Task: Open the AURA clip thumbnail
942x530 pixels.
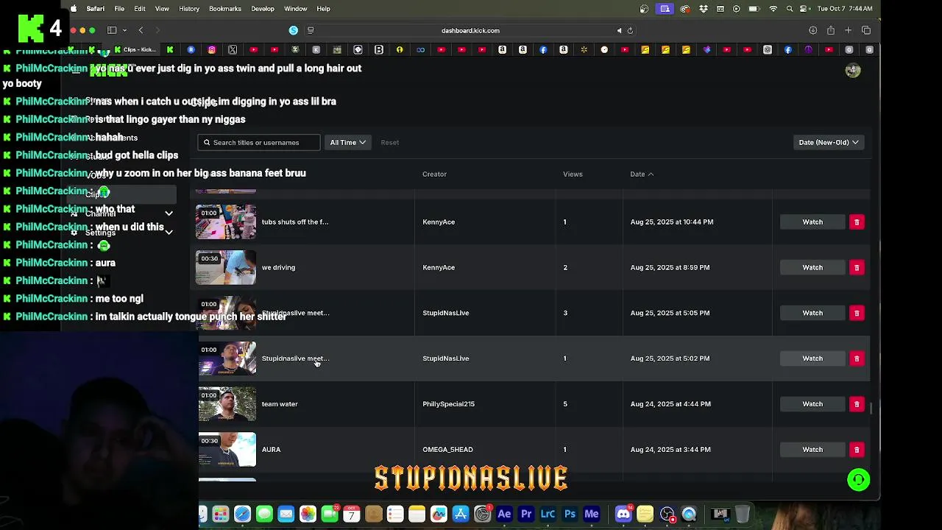Action: (x=227, y=450)
